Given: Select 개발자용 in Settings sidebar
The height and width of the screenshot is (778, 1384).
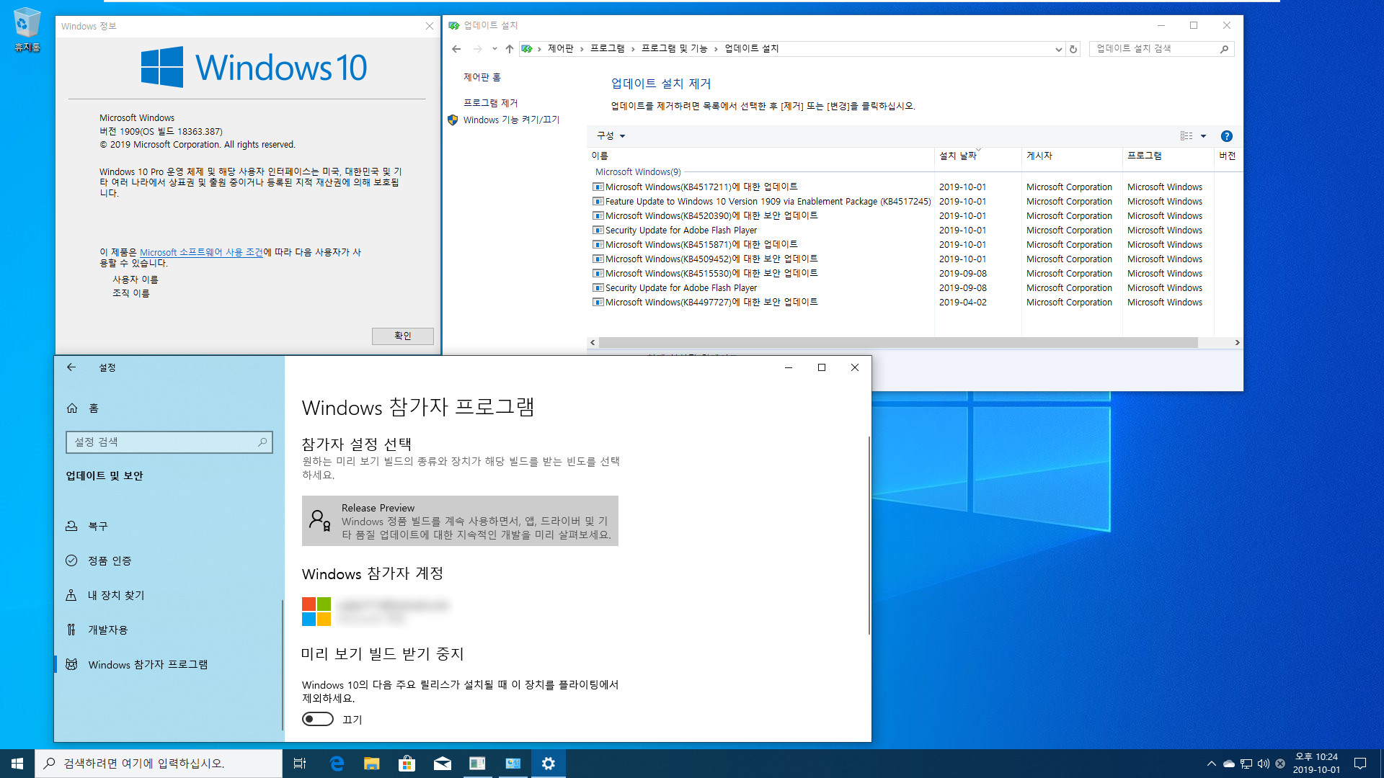Looking at the screenshot, I should tap(169, 630).
